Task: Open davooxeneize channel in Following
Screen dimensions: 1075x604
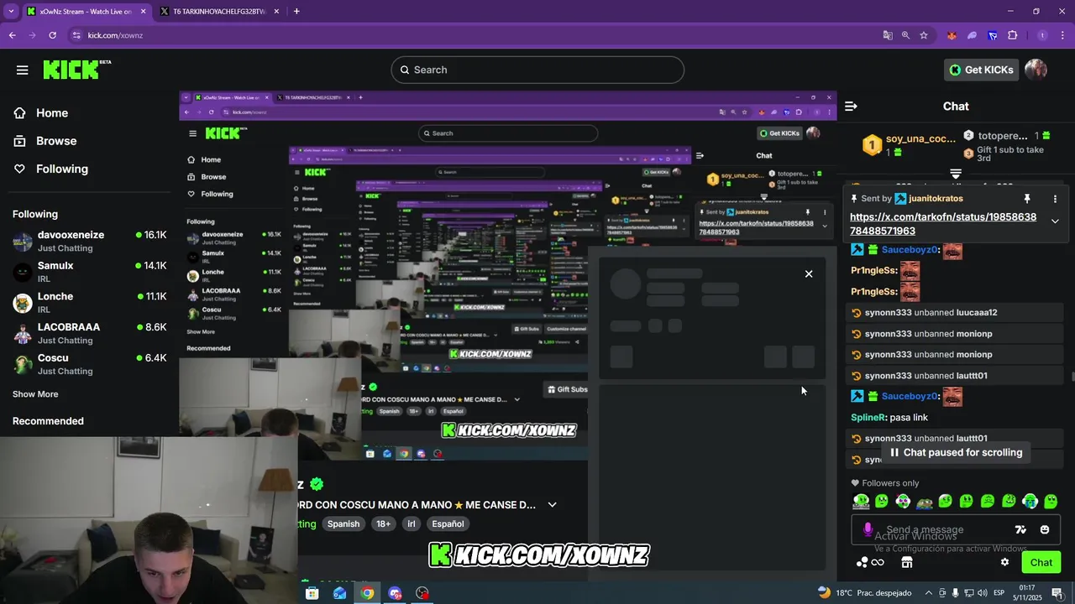Action: point(89,242)
